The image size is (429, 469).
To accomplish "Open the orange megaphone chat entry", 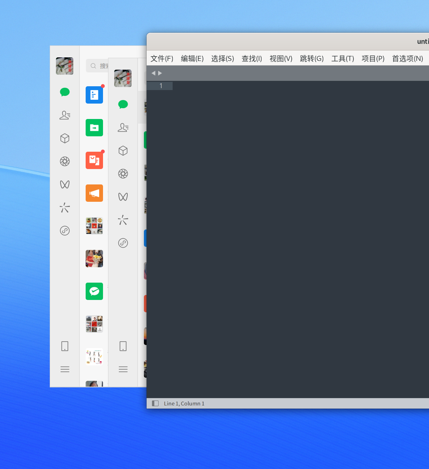I will [94, 193].
